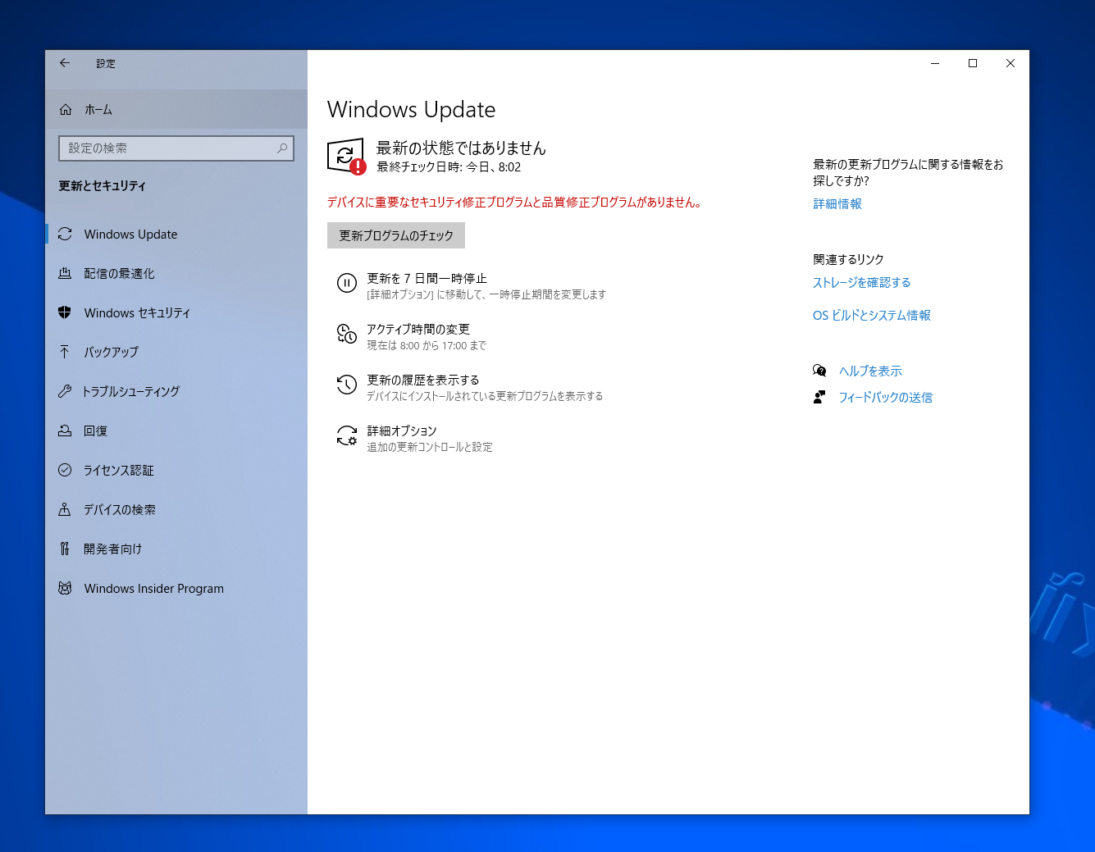Viewport: 1095px width, 852px height.
Task: Click the magnifier icon in the search box
Action: [x=281, y=148]
